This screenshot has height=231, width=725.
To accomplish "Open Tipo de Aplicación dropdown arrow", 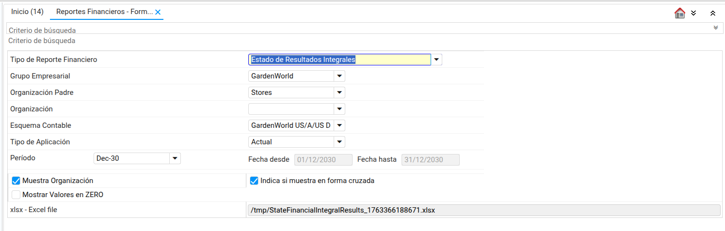I will click(x=339, y=142).
